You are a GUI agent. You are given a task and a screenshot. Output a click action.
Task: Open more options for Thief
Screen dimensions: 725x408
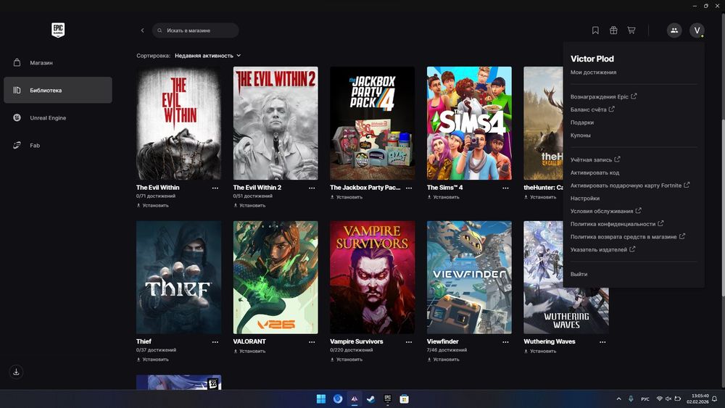click(x=215, y=342)
